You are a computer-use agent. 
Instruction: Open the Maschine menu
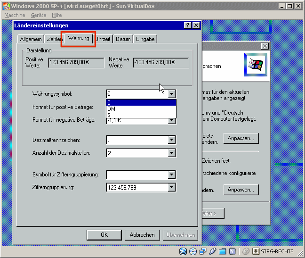(x=15, y=15)
